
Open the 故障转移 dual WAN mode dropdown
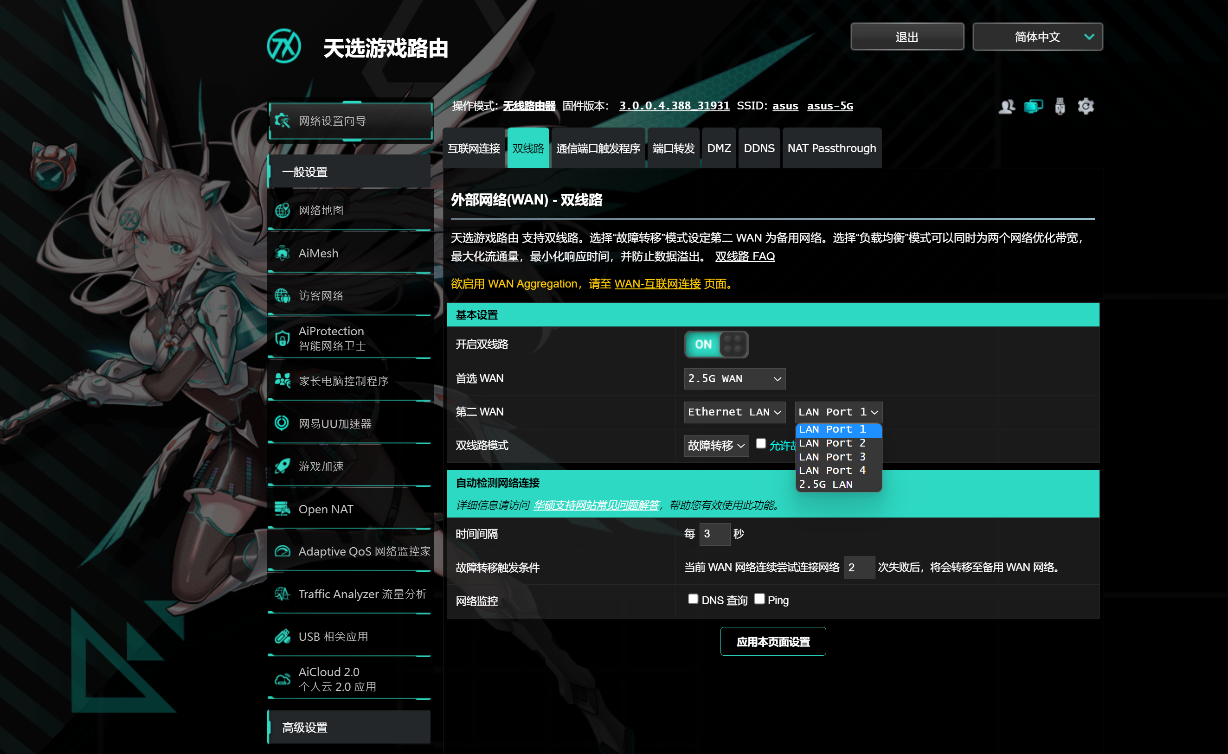click(716, 445)
